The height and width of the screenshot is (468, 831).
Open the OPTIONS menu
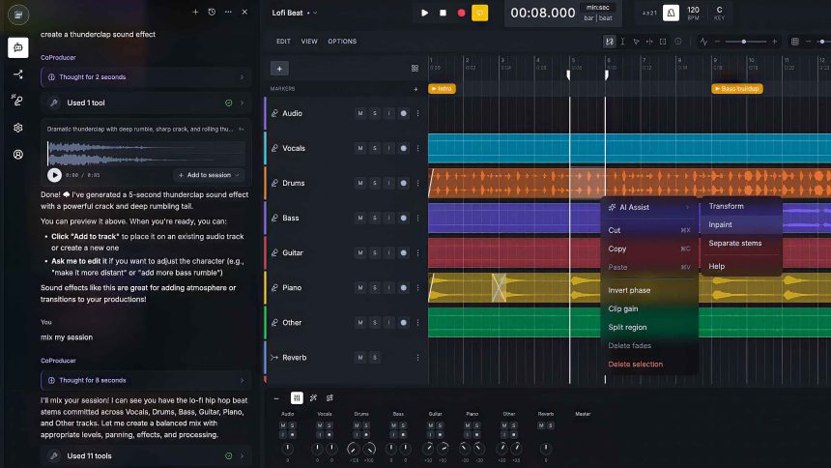(342, 42)
